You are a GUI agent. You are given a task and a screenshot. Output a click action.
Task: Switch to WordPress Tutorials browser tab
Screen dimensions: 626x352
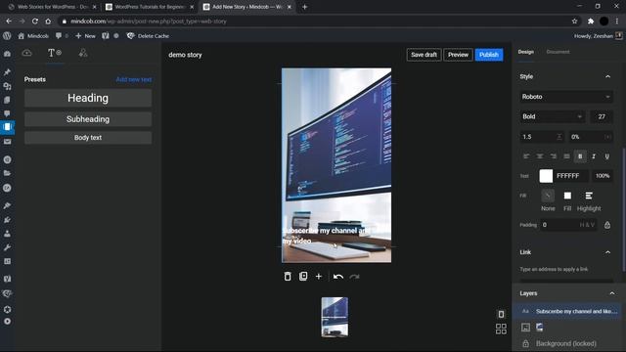[x=150, y=7]
